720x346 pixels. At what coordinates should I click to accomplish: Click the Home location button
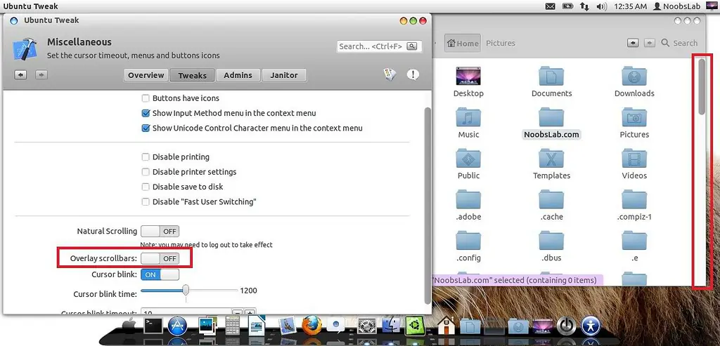[x=463, y=43]
